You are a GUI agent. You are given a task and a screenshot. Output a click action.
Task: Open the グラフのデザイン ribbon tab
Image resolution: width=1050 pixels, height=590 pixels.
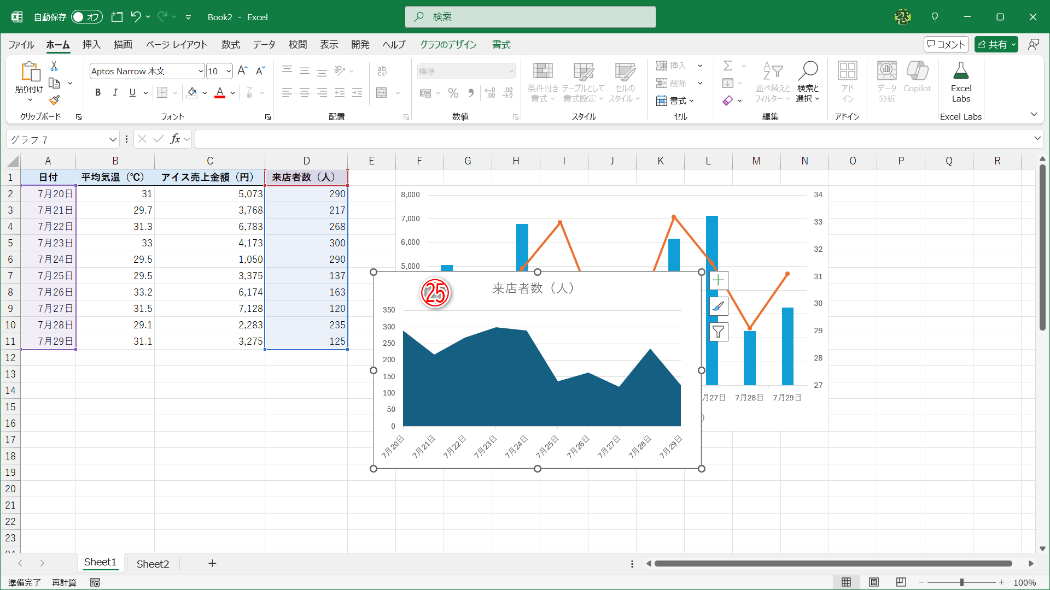(x=448, y=45)
